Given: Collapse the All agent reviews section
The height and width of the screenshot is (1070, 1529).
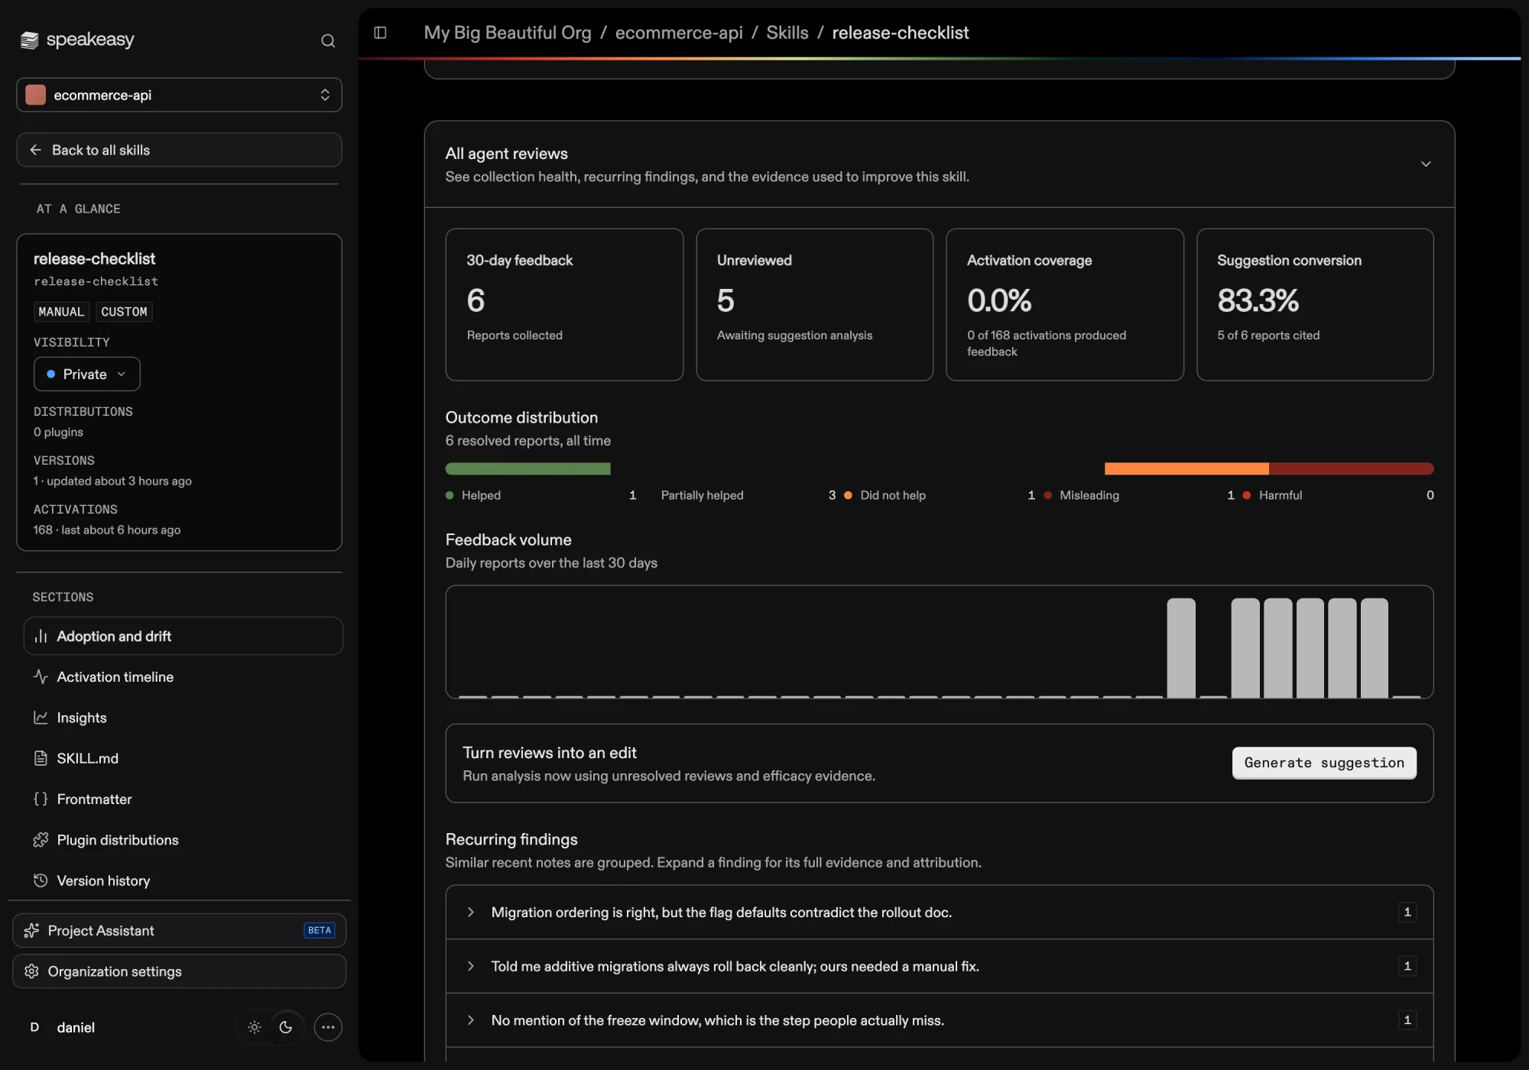Looking at the screenshot, I should click(x=1426, y=164).
